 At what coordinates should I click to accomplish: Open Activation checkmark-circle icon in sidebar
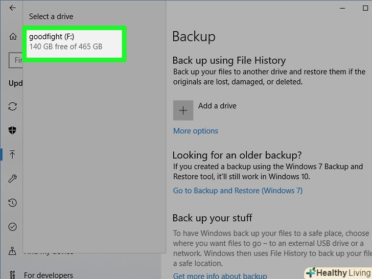pyautogui.click(x=13, y=227)
